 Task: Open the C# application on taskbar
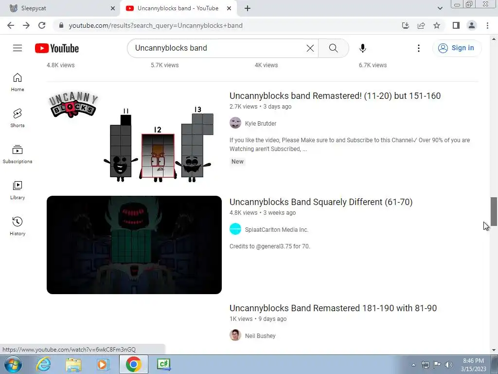[x=163, y=364]
